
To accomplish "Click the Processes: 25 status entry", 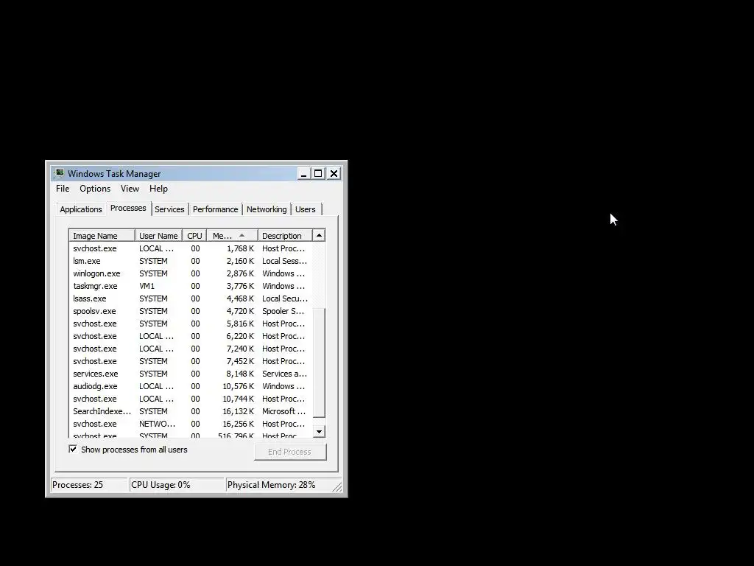I will 89,485.
